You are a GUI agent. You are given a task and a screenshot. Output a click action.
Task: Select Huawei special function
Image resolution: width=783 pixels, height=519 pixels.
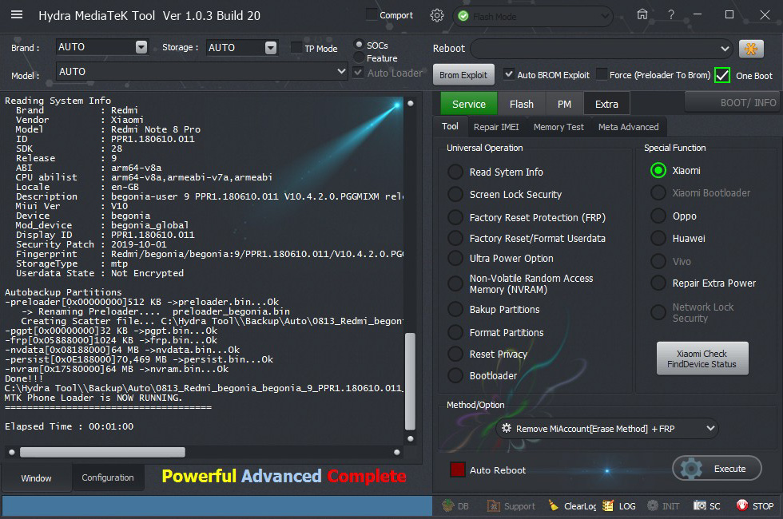(658, 238)
